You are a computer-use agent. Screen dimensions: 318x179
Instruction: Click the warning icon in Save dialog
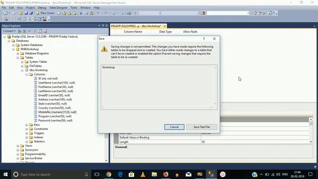(x=104, y=49)
